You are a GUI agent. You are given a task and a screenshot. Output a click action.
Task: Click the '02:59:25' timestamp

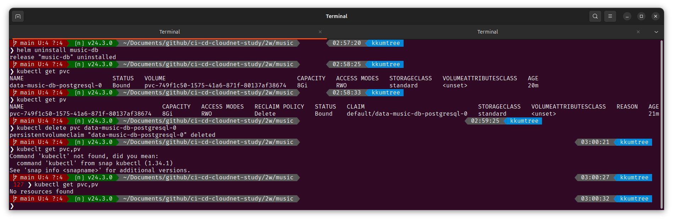[485, 121]
